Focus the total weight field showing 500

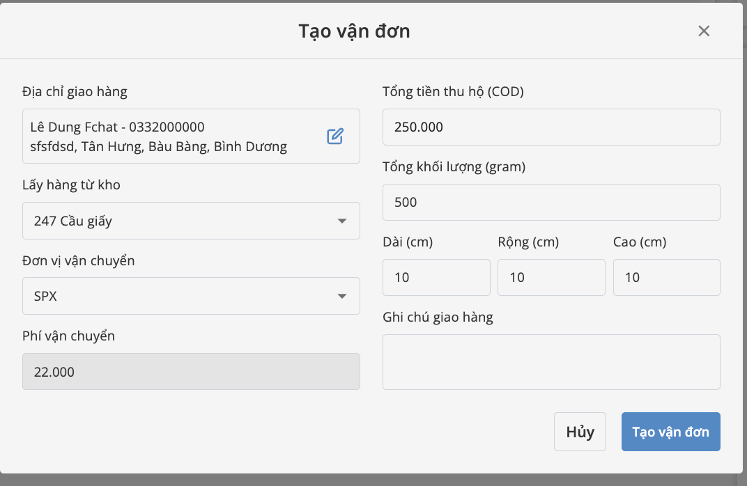pyautogui.click(x=550, y=202)
